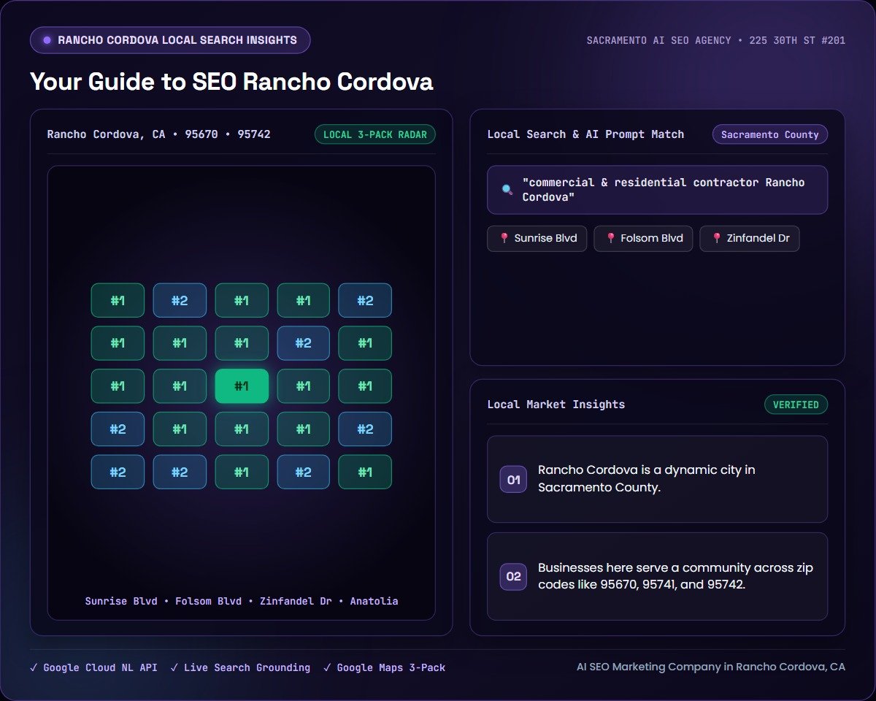
Task: Select the 02 number badge
Action: (x=513, y=577)
